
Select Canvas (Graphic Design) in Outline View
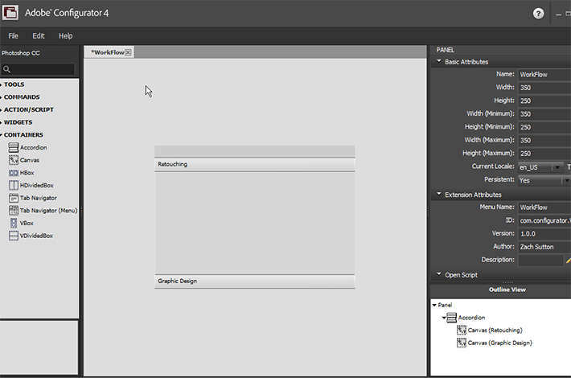click(499, 343)
